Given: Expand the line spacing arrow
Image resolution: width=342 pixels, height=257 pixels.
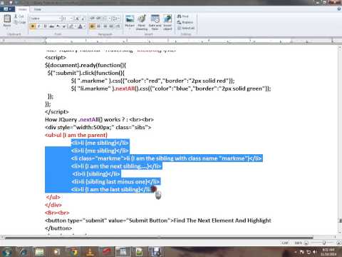Looking at the screenshot, I should (118, 19).
